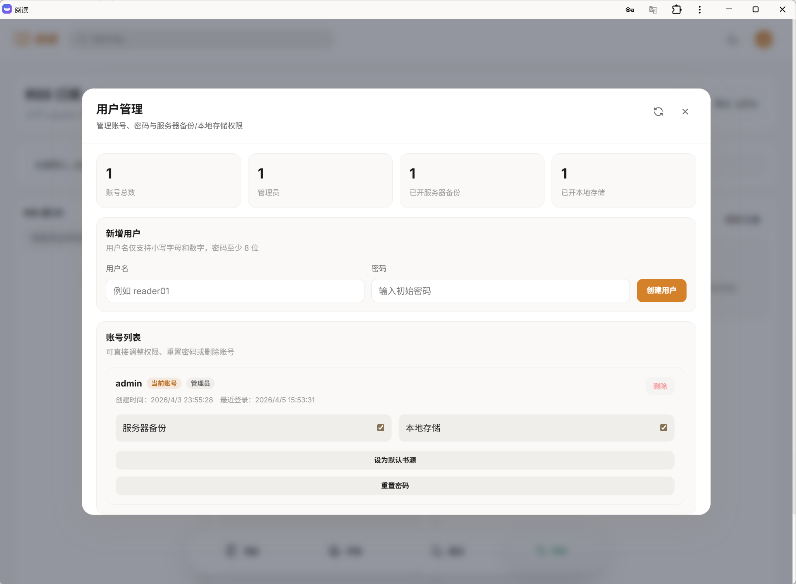This screenshot has width=796, height=584.
Task: Select the 已开服务器备份 stat card
Action: pyautogui.click(x=472, y=180)
